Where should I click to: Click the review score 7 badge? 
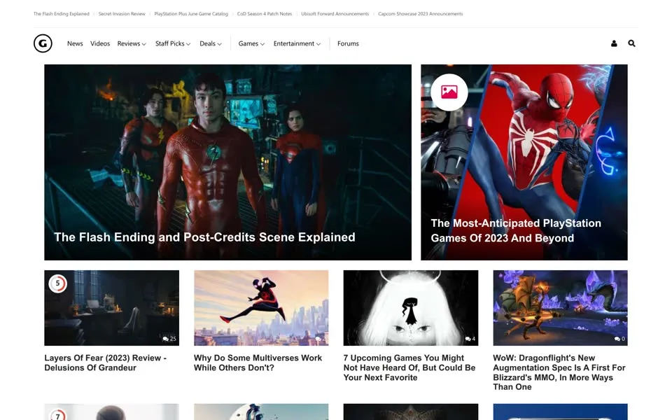(58, 415)
